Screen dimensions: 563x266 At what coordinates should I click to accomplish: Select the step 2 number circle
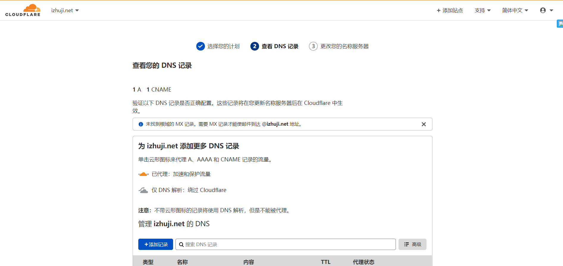tap(255, 46)
